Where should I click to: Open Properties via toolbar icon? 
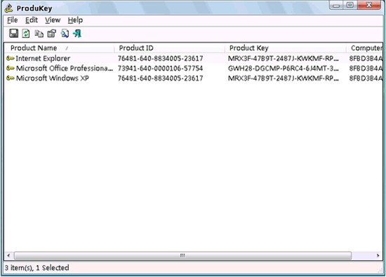click(52, 34)
